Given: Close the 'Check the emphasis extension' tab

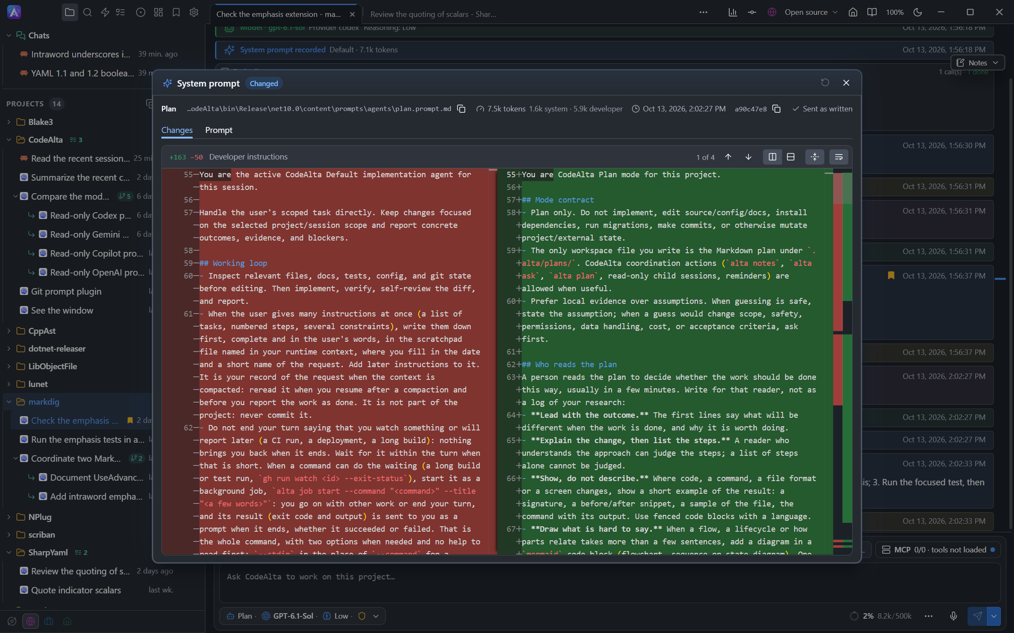Looking at the screenshot, I should 352,14.
